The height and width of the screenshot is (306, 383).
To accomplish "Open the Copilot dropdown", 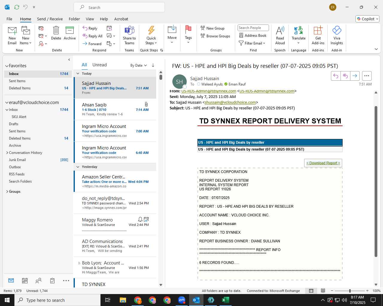I will point(367,19).
